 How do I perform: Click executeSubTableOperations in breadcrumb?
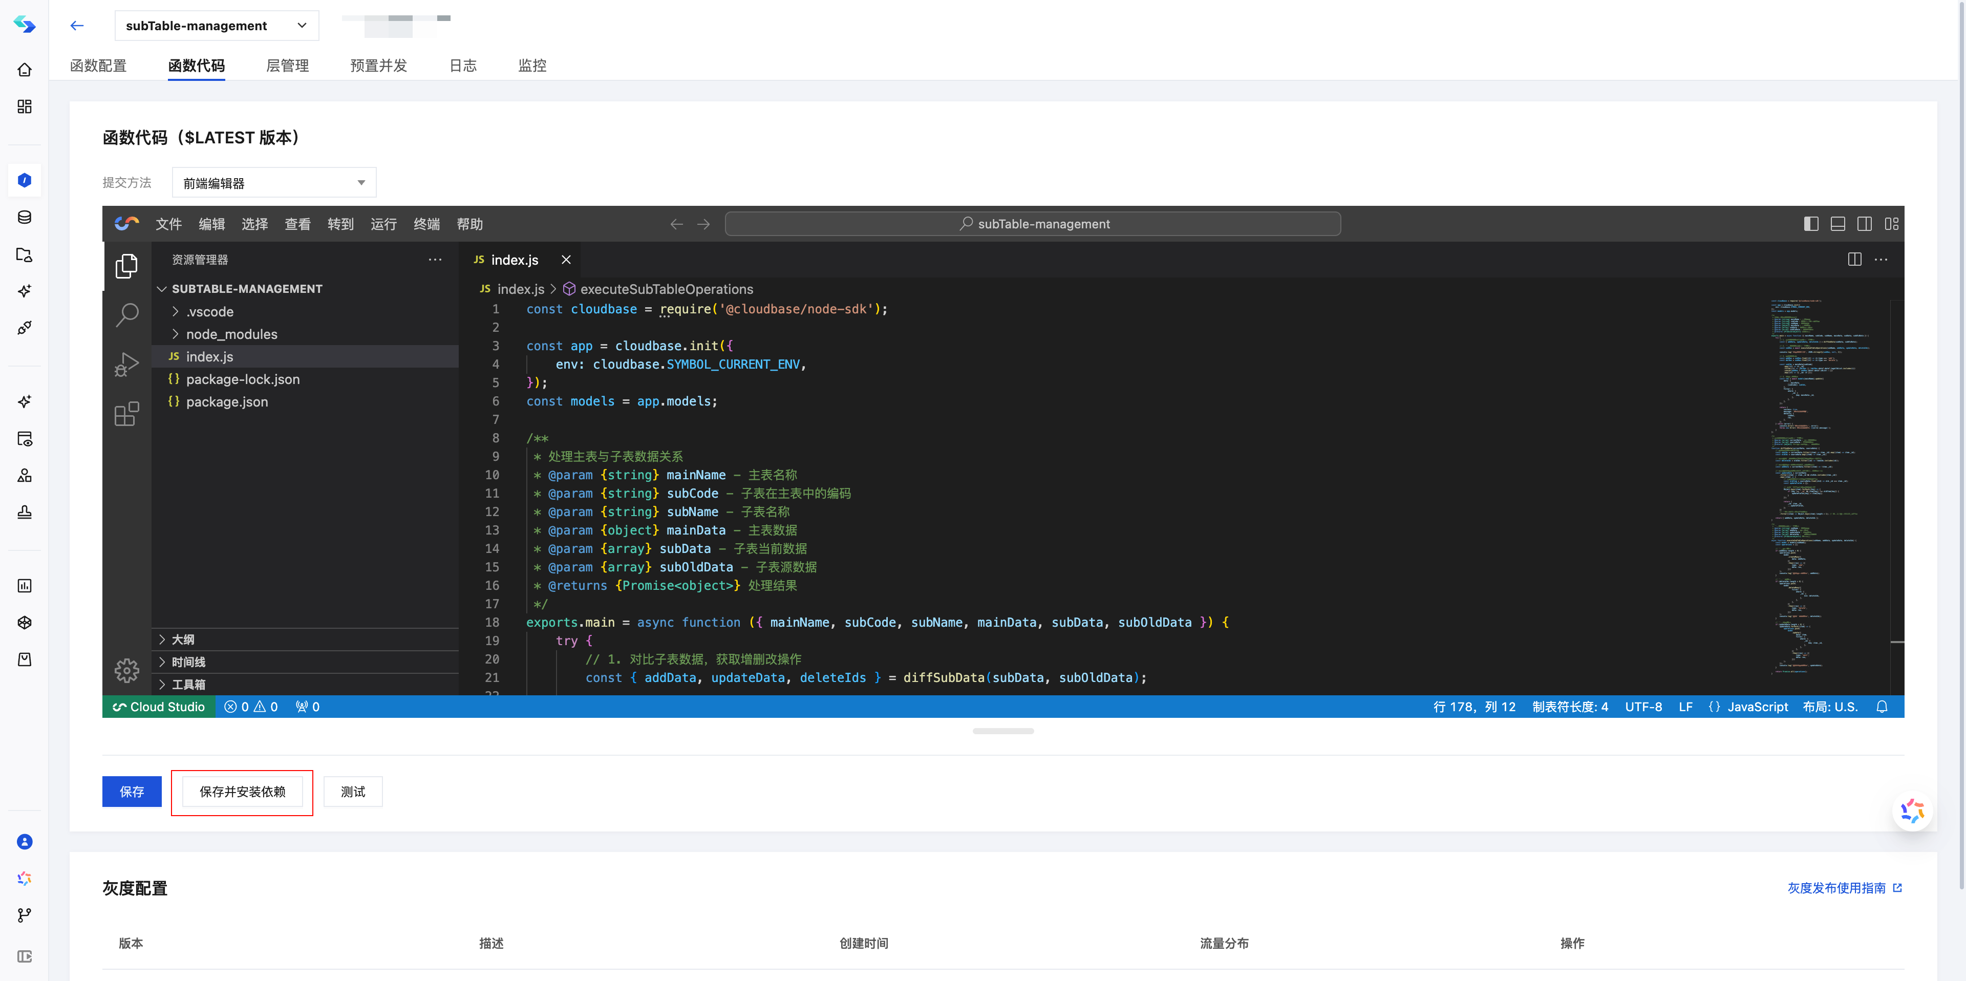(666, 289)
